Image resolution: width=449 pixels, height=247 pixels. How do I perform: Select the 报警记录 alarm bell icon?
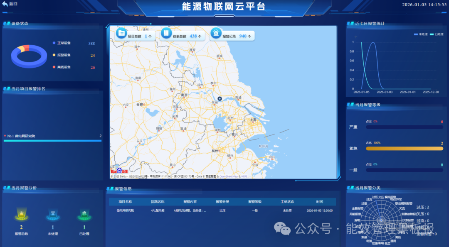click(216, 32)
